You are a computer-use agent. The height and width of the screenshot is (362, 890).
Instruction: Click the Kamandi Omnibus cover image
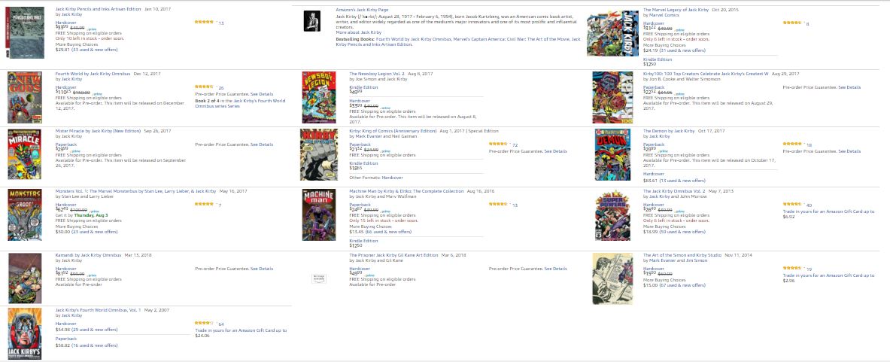[x=25, y=278]
